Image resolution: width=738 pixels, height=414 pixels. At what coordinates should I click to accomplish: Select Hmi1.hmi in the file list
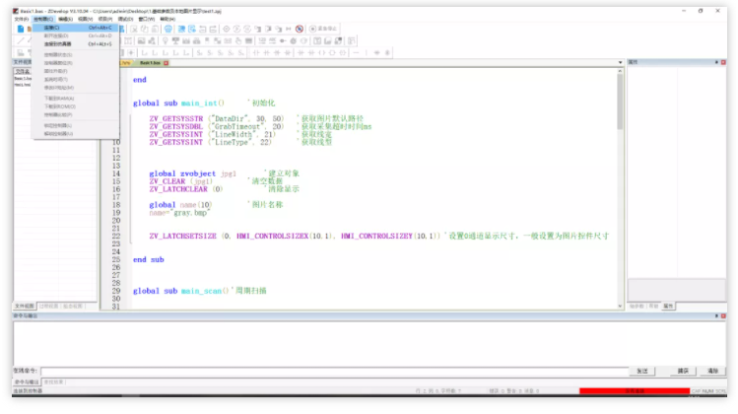pyautogui.click(x=22, y=85)
